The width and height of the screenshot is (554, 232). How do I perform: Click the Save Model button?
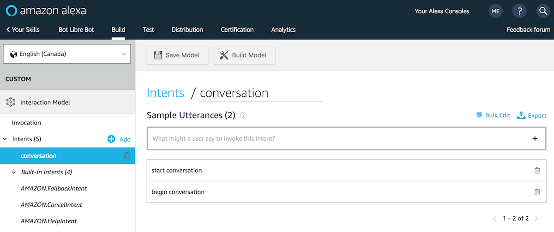point(177,55)
